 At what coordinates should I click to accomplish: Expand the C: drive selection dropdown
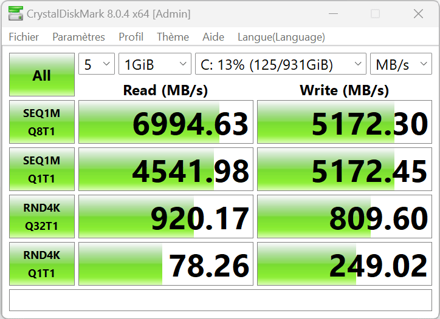click(281, 64)
